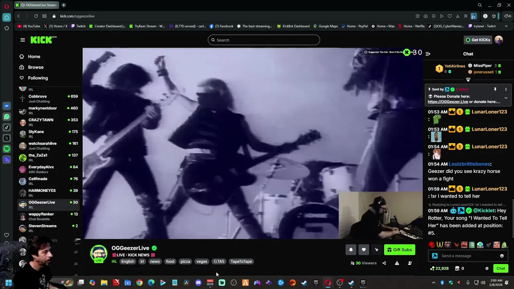
Task: Open wappyflanker channel
Action: (48, 216)
